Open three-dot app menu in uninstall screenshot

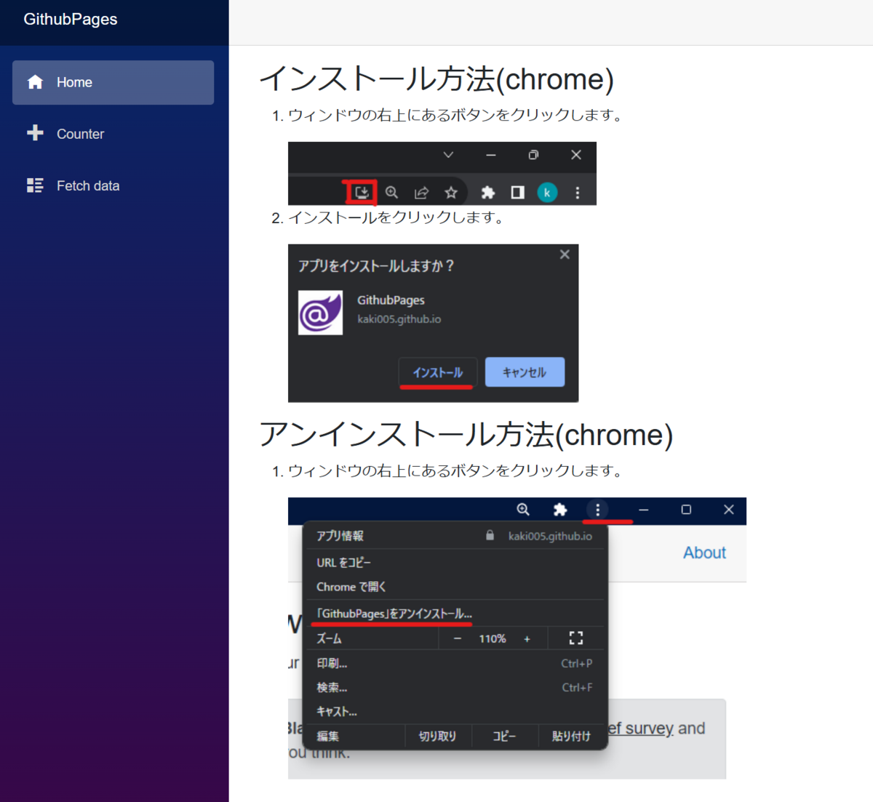pyautogui.click(x=598, y=510)
